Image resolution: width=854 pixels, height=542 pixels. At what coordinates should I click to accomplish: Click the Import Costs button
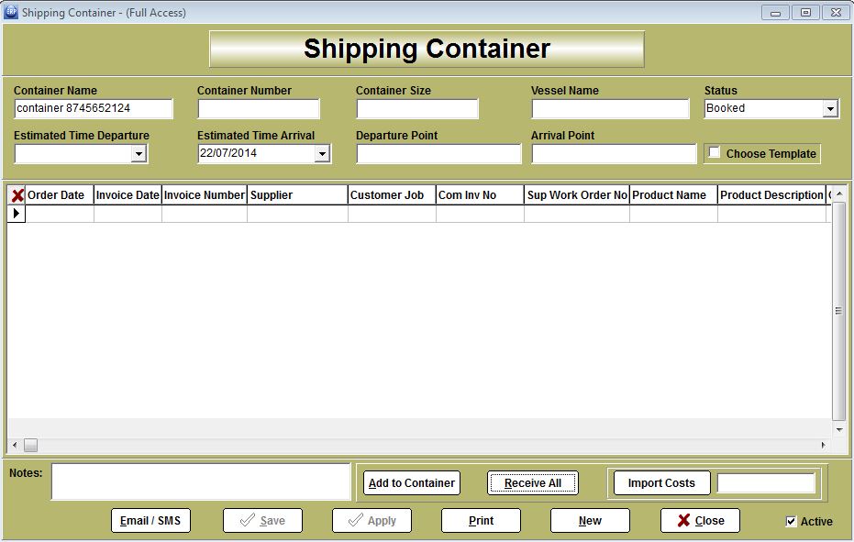pyautogui.click(x=661, y=483)
